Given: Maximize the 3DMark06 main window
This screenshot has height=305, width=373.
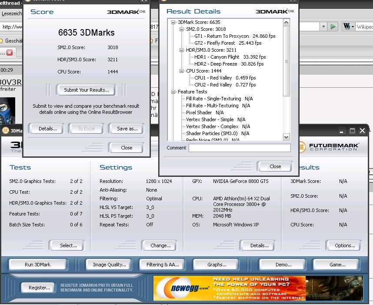Looking at the screenshot, I should pos(352,131).
